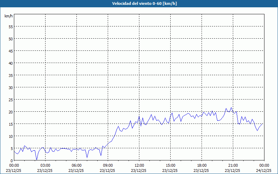The height and width of the screenshot is (174, 278).
Task: Click the 20 km/h y-axis label
Action: (10, 112)
